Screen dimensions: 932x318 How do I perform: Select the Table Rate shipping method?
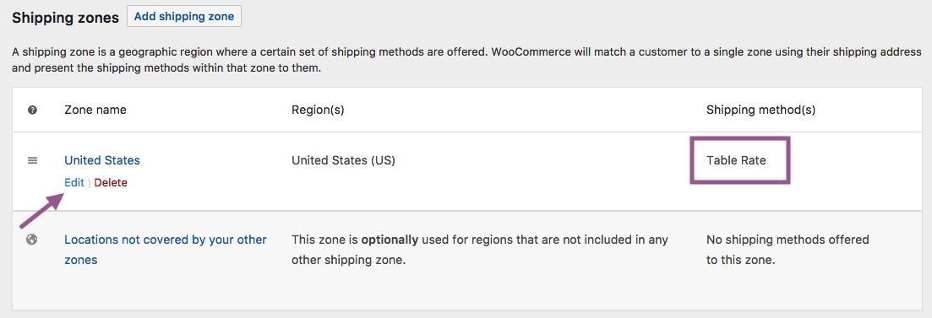pyautogui.click(x=737, y=160)
